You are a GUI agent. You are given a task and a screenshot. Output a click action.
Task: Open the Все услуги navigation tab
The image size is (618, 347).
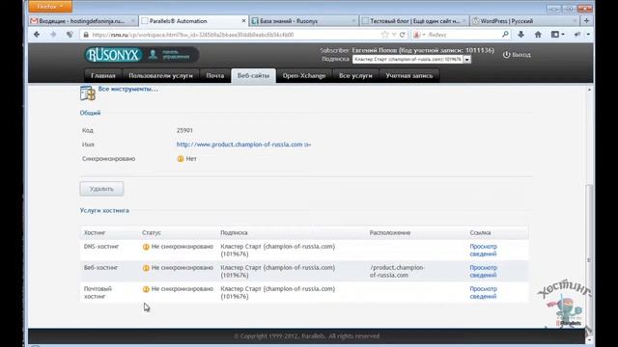click(355, 75)
